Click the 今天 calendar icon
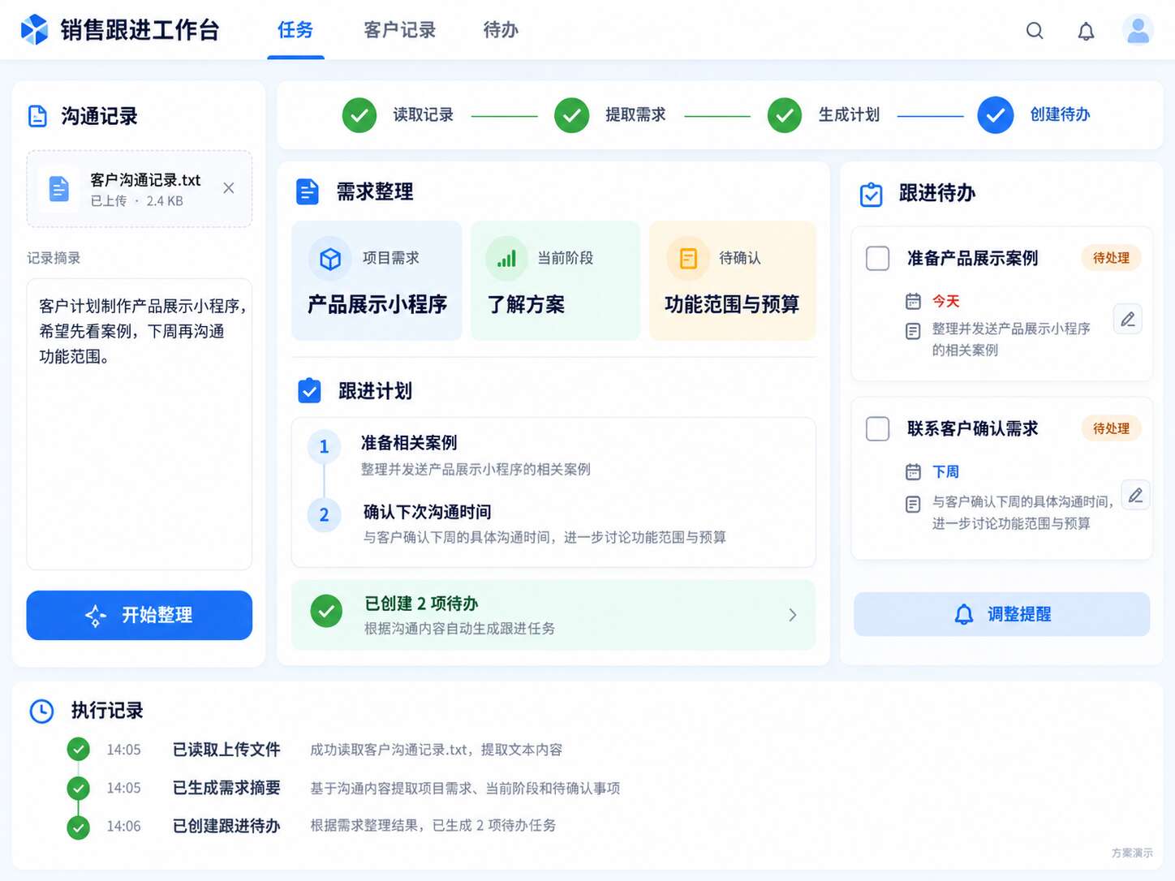The height and width of the screenshot is (881, 1175). click(913, 301)
